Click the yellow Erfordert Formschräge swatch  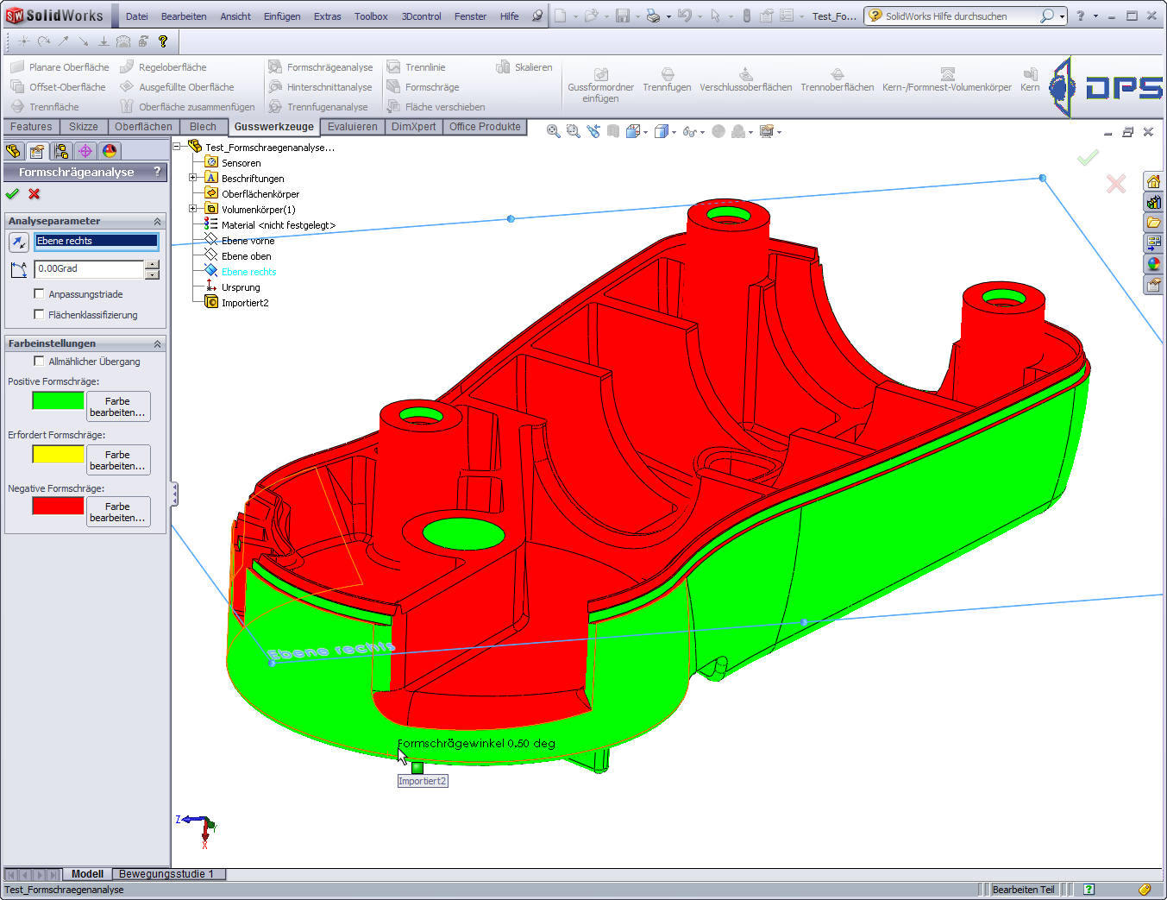tap(58, 454)
